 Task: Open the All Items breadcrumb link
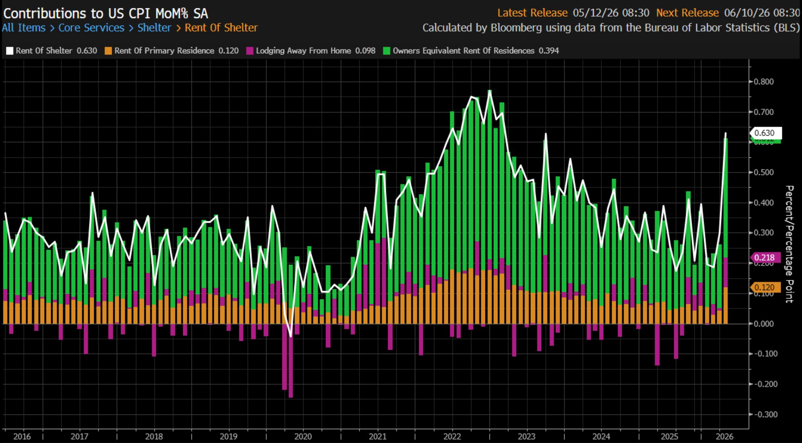[23, 28]
